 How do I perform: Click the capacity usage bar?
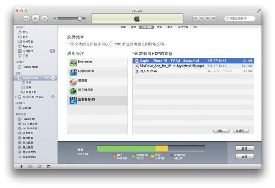[x=151, y=149]
